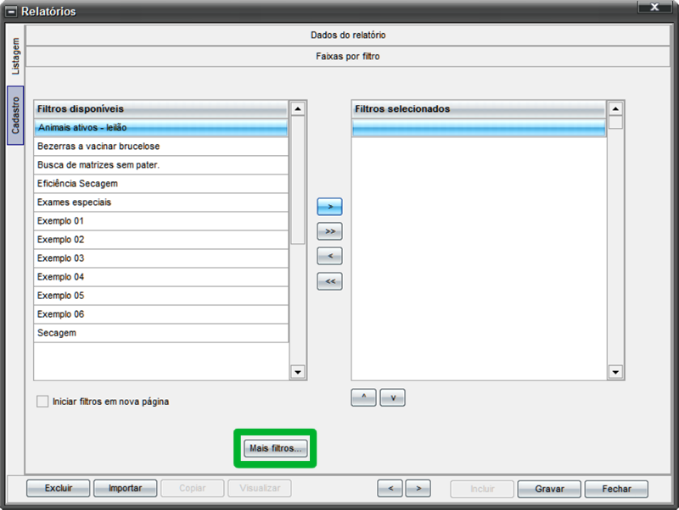Move selected filter up with caret button

coord(363,397)
